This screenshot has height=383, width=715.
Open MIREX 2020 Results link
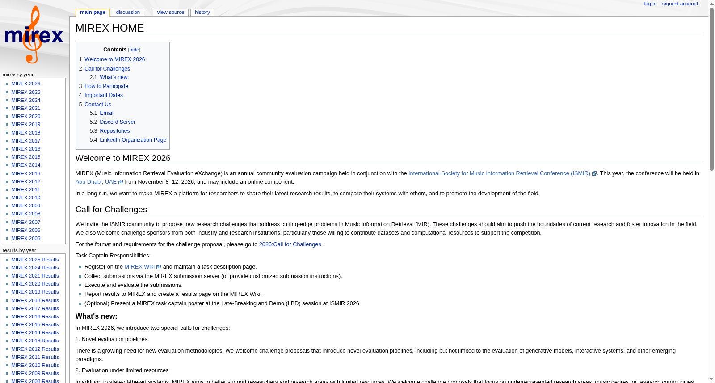[x=35, y=284]
